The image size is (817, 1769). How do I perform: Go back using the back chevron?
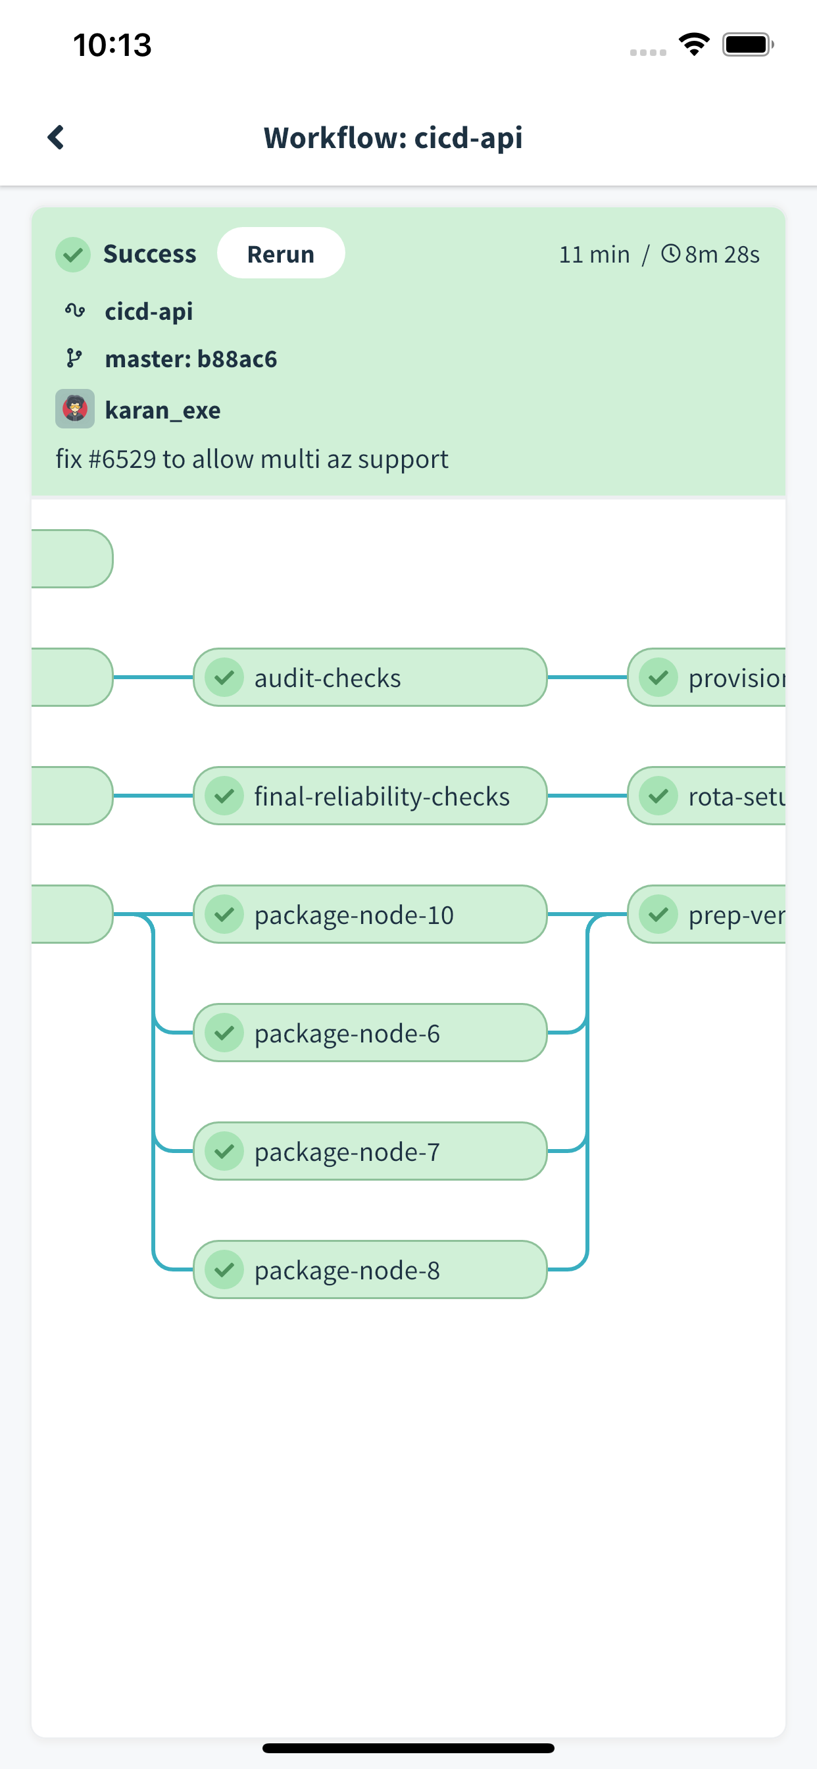(x=56, y=138)
